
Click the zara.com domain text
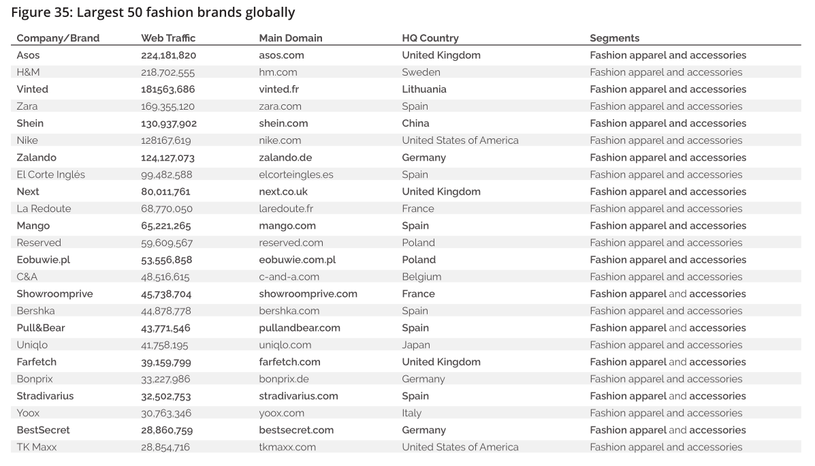280,106
